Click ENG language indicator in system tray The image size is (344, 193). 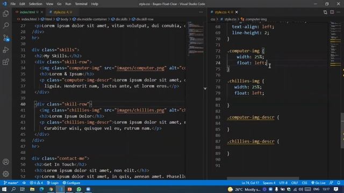pyautogui.click(x=316, y=189)
